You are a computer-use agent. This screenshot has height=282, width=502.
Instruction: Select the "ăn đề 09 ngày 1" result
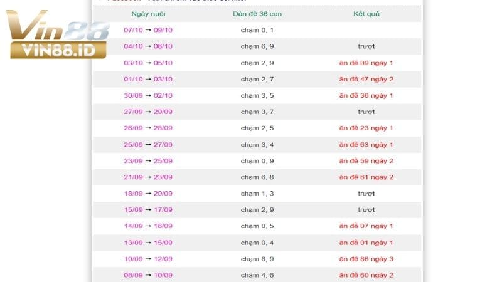[366, 63]
